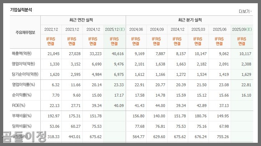Viewport: 261px width, 146px height.
Task: Click quick ratio value 67.98
Action: [224, 126]
